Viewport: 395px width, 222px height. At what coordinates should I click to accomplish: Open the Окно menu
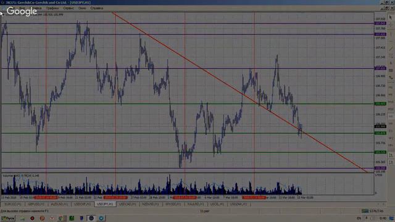tap(82, 8)
